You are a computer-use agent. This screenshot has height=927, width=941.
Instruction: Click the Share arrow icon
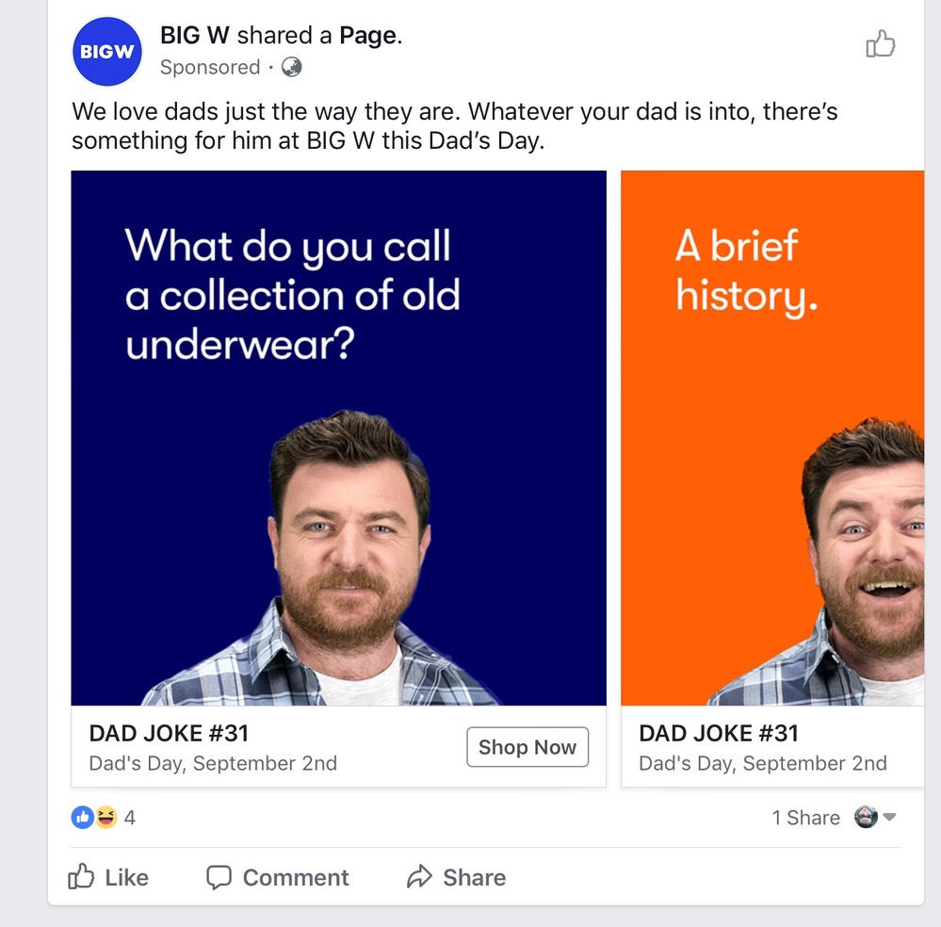419,877
